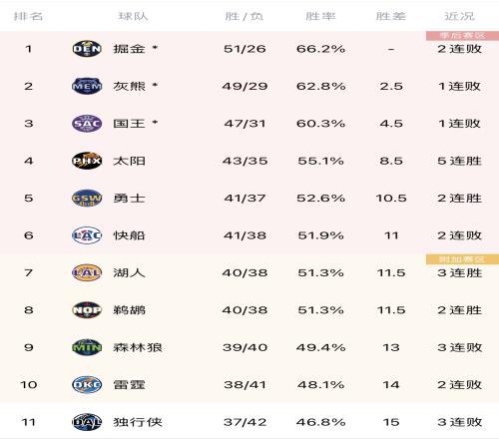Select the Lakers LAL logo

pyautogui.click(x=87, y=272)
